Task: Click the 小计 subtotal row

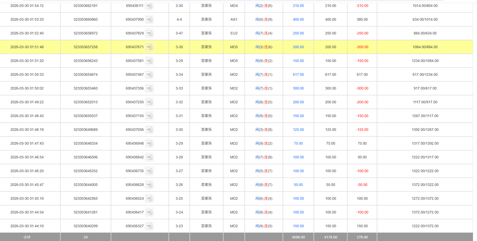Action: [27, 237]
